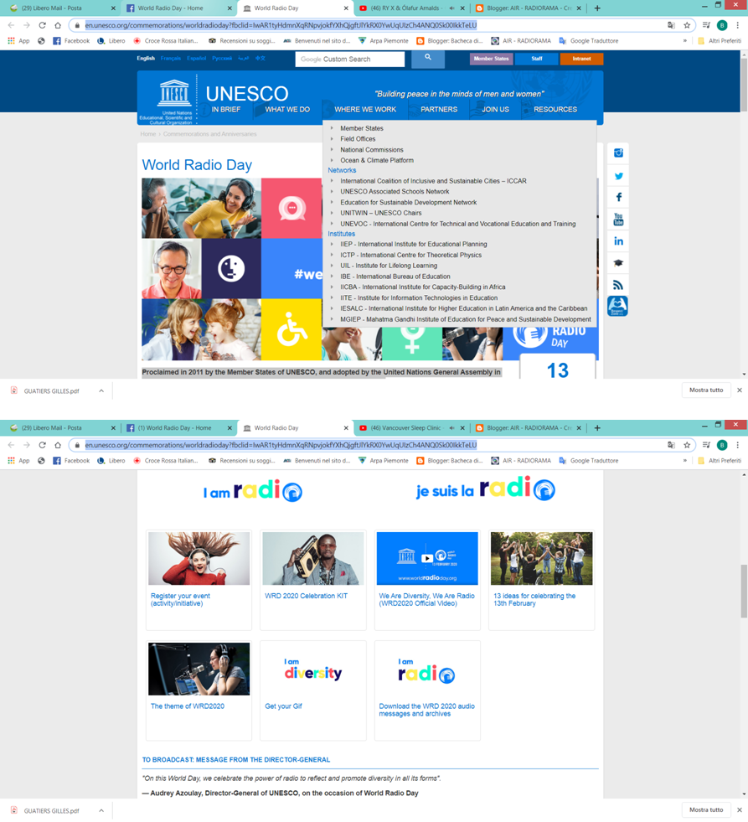Screen dimensions: 748x822
Task: Click home icon in upper browser window toolbar
Action: pos(58,25)
